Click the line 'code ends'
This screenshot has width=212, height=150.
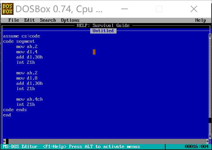click(15, 110)
